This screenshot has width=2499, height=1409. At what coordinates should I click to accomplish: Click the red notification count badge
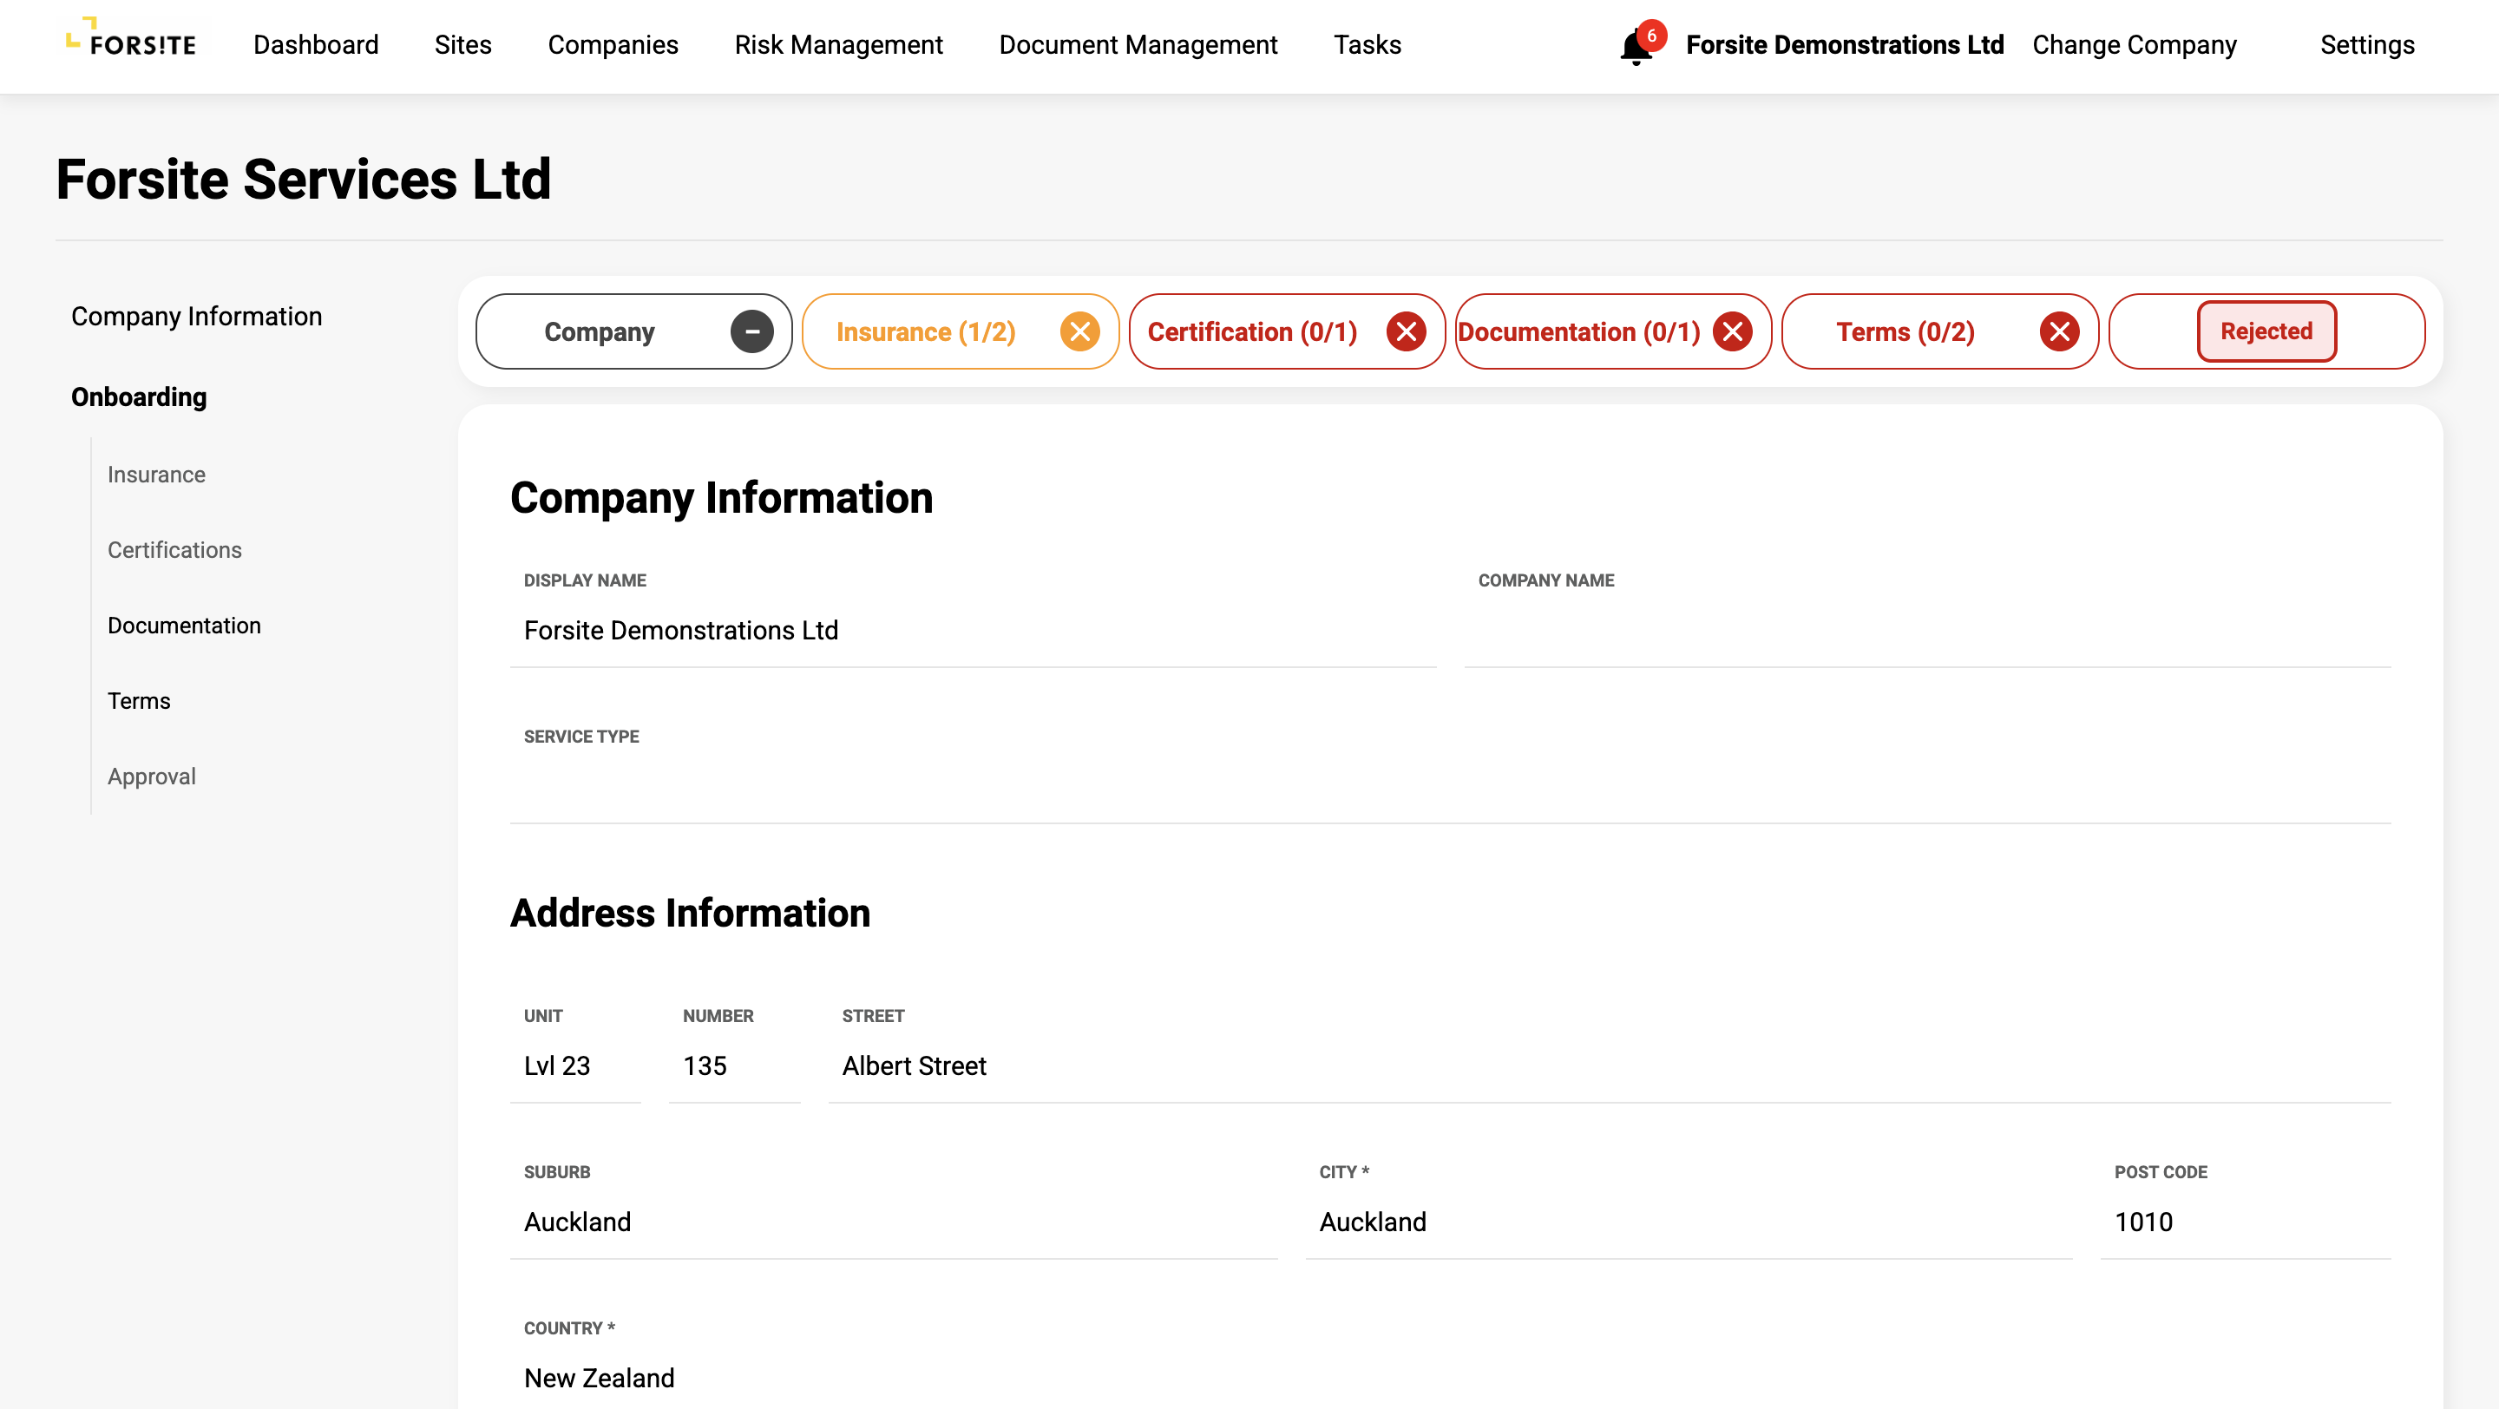1651,35
